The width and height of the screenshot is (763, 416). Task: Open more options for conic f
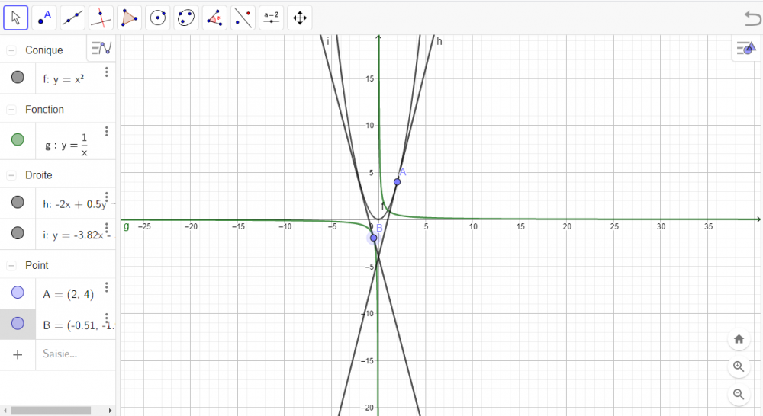[107, 72]
